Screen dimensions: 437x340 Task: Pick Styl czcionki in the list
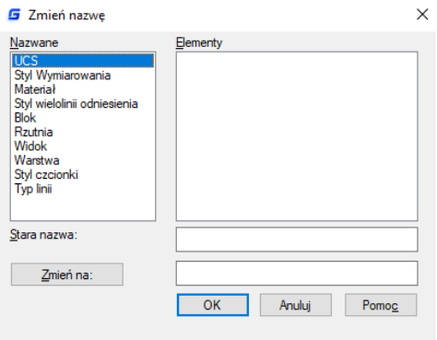tap(83, 174)
